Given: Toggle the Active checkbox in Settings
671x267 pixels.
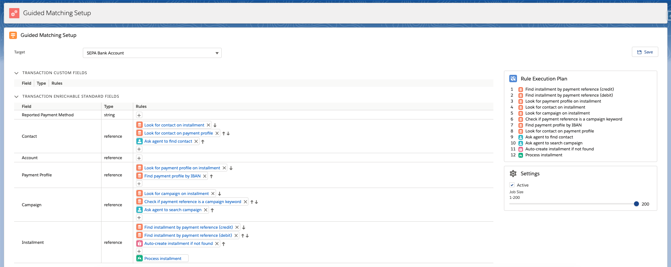Looking at the screenshot, I should coord(512,185).
